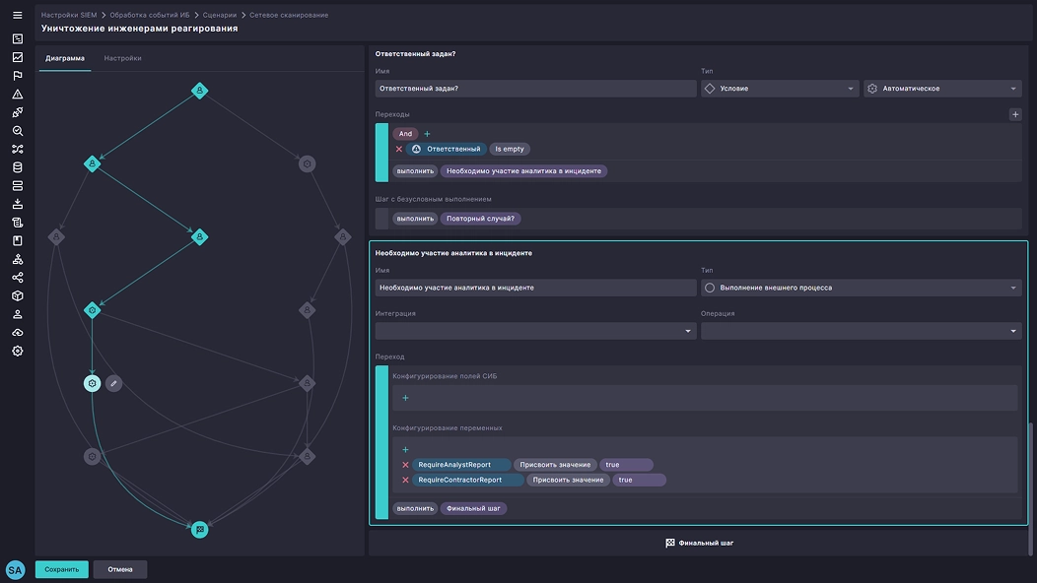Click the Имя field containing Ответственный задан?
This screenshot has width=1037, height=583.
tap(535, 89)
